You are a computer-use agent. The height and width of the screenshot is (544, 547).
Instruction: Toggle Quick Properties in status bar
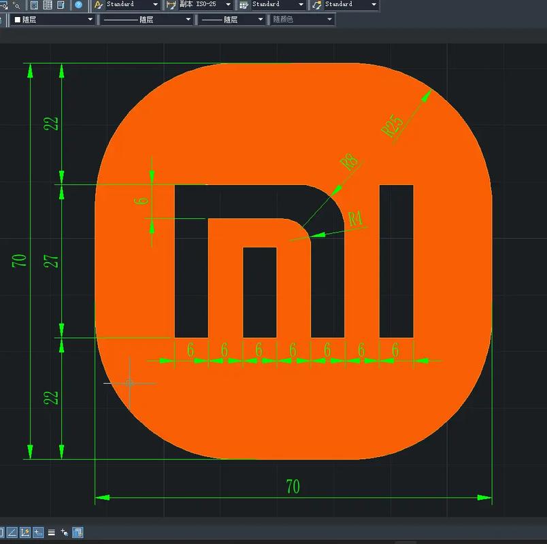point(78,532)
